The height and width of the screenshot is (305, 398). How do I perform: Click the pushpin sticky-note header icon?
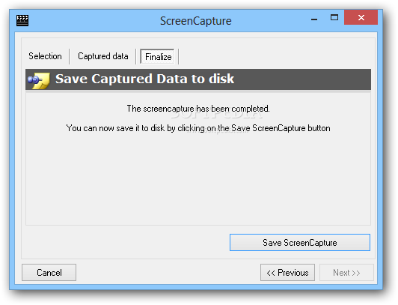click(39, 80)
